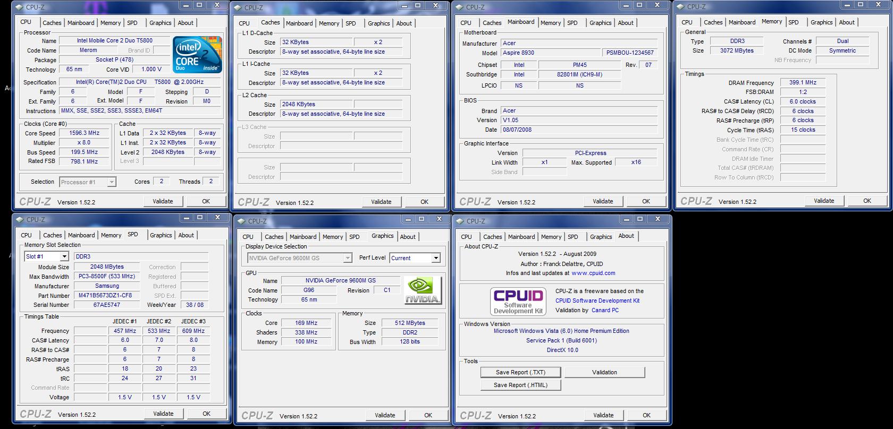Image resolution: width=893 pixels, height=429 pixels.
Task: Click the DRAM Frequency value 399.1 MHz
Action: pyautogui.click(x=803, y=83)
